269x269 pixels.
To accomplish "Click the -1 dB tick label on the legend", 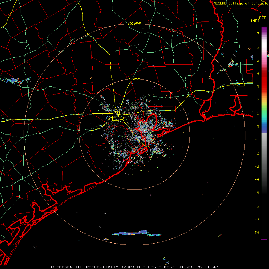I will [257, 140].
